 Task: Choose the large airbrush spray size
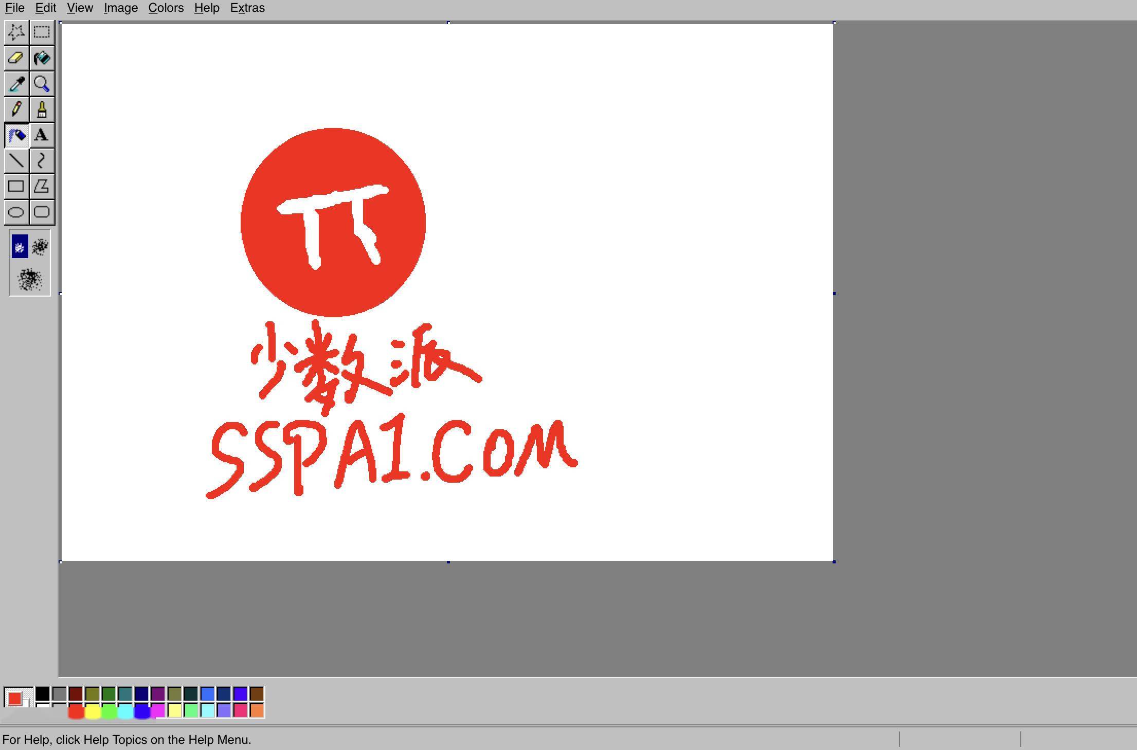[30, 279]
